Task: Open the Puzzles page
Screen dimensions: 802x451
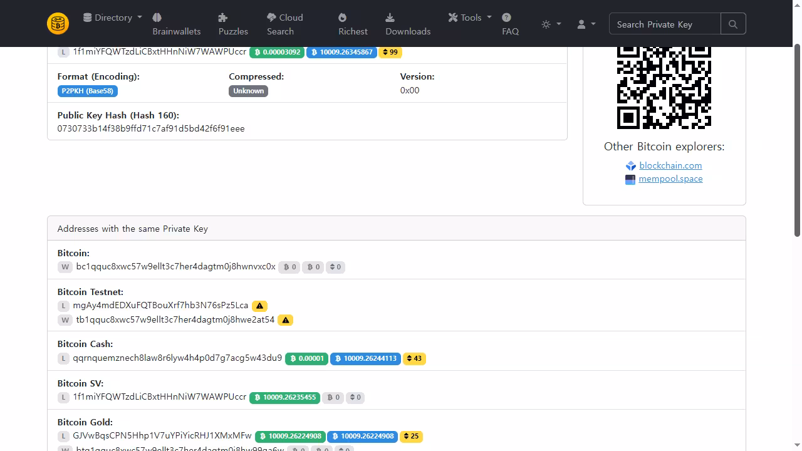Action: pos(233,24)
